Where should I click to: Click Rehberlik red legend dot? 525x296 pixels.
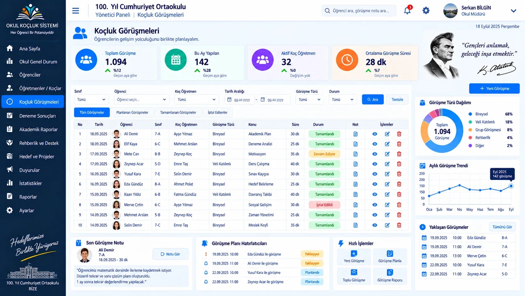470,138
